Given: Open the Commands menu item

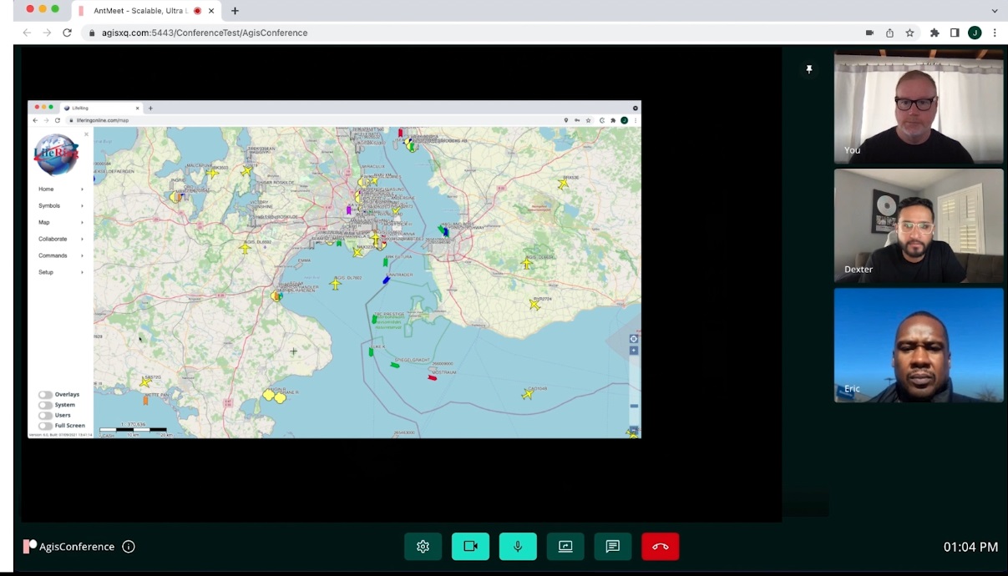Looking at the screenshot, I should point(53,255).
